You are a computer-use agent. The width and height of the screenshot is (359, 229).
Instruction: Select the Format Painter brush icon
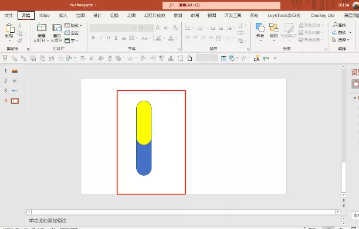[x=20, y=40]
